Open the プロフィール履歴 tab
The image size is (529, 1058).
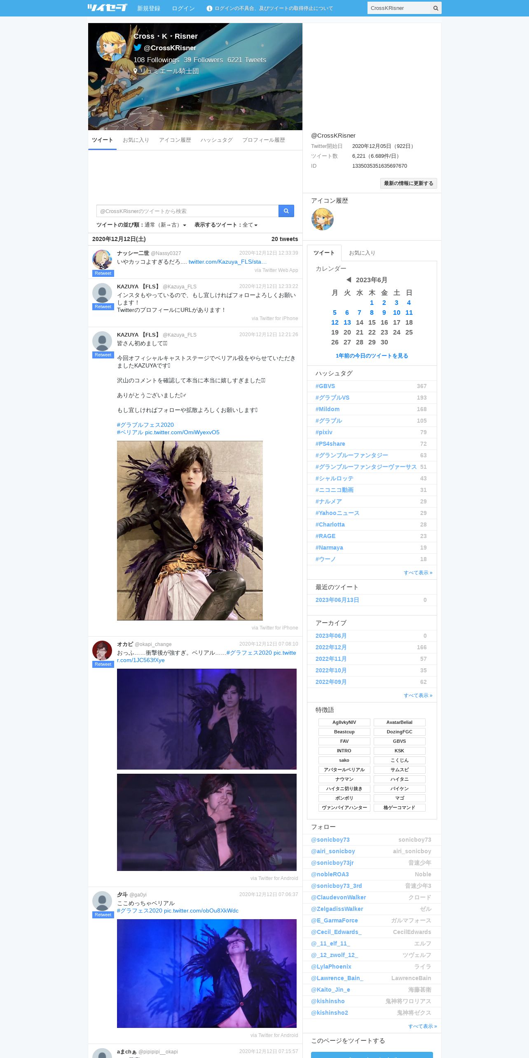tap(264, 140)
